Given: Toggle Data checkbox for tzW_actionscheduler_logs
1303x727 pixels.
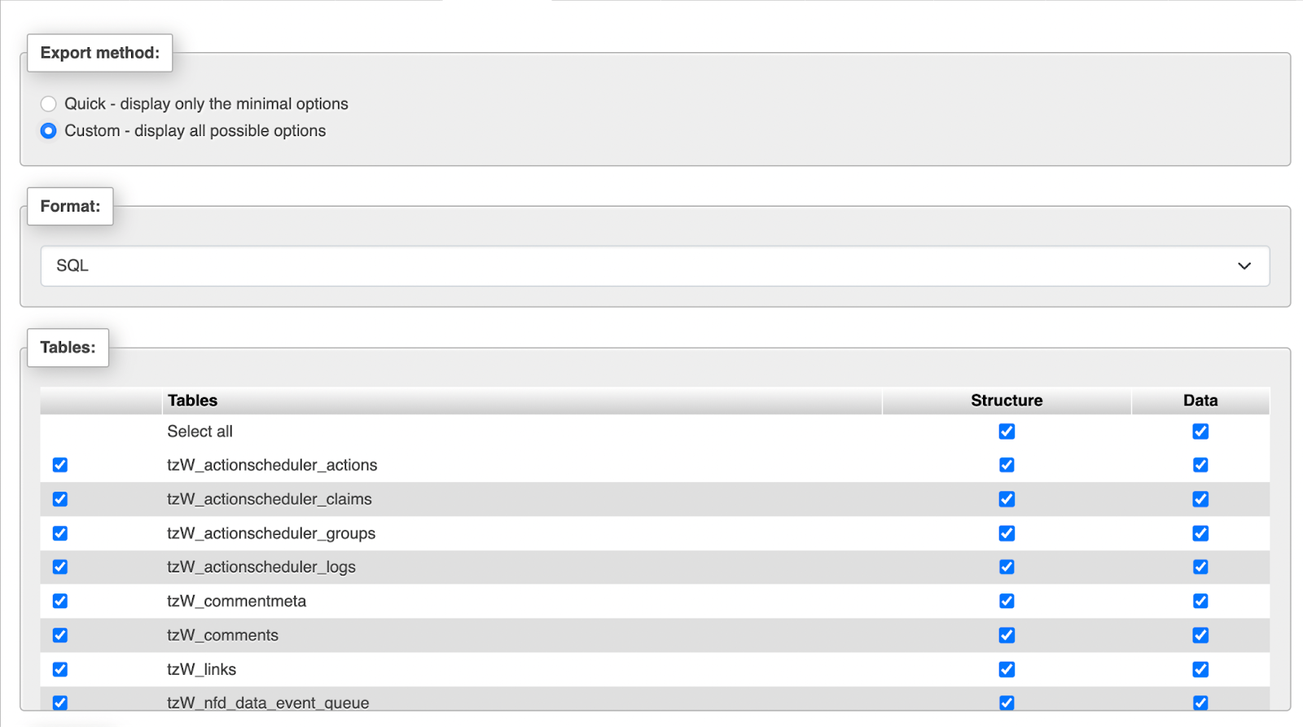Looking at the screenshot, I should tap(1200, 567).
